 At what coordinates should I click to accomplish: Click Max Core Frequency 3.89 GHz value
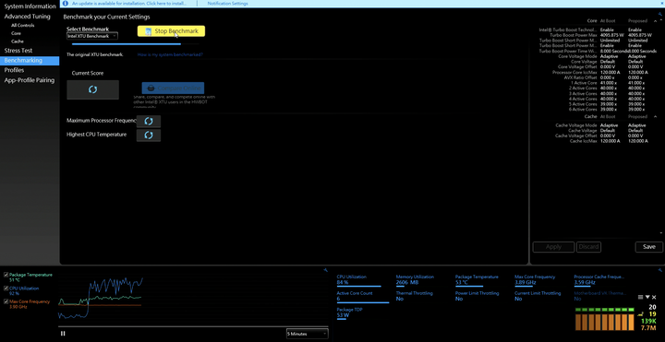[525, 282]
